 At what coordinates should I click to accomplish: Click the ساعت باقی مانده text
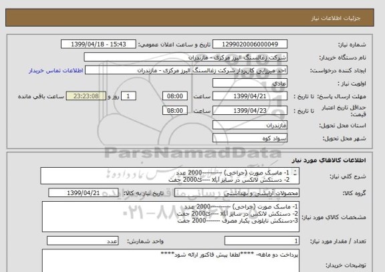point(41,96)
